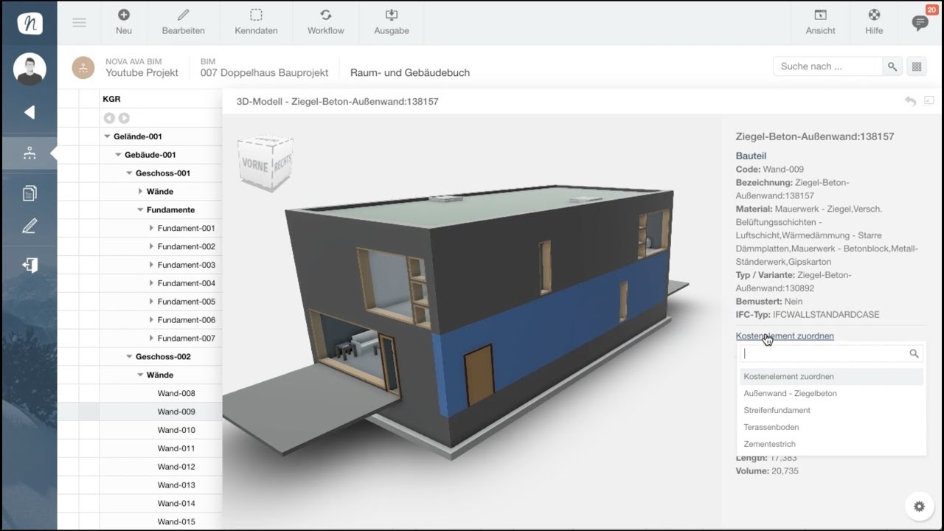Click the search magnifier button
944x531 pixels.
point(892,66)
